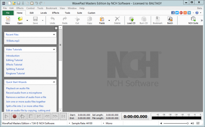Open the Bookmark menu

[x=51, y=8]
